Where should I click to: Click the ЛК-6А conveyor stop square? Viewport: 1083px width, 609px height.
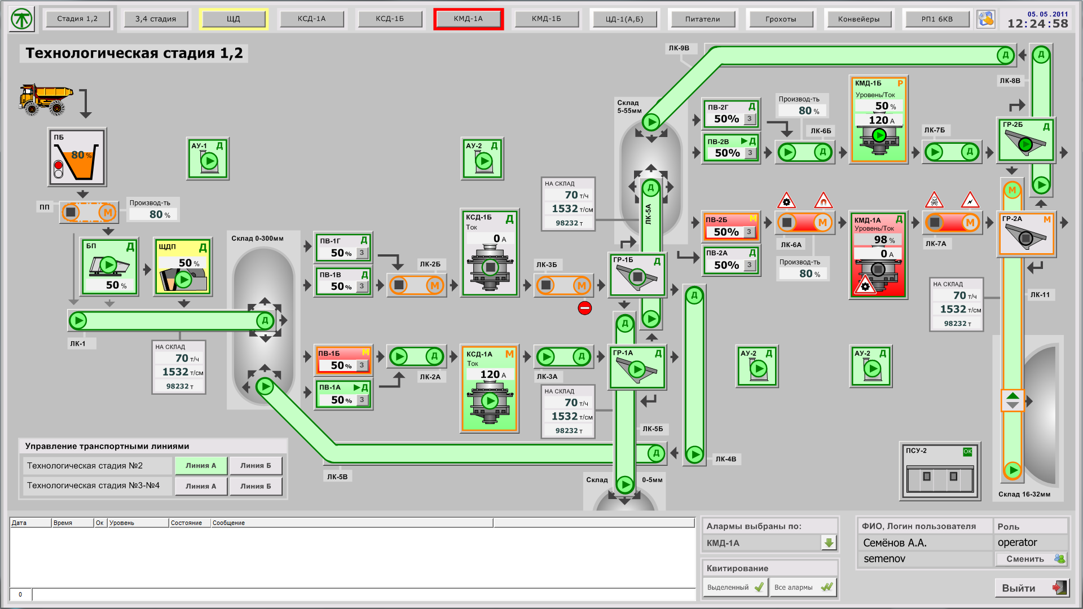pyautogui.click(x=787, y=222)
